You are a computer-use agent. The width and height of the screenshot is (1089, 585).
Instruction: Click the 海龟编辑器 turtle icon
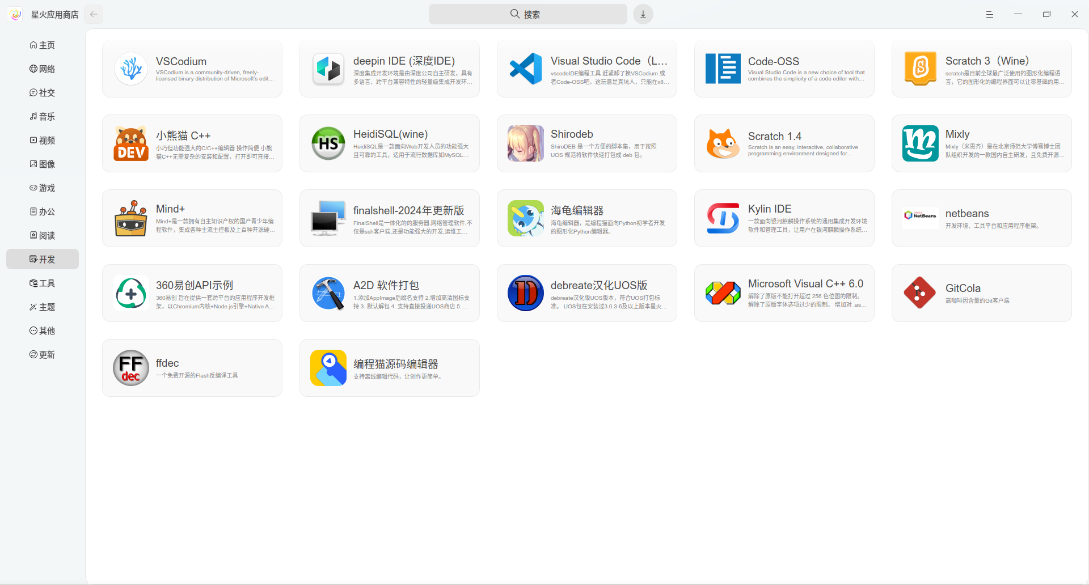526,218
